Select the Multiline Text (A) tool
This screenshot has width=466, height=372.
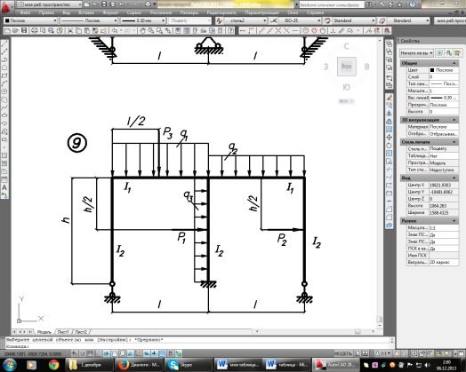pyautogui.click(x=4, y=188)
